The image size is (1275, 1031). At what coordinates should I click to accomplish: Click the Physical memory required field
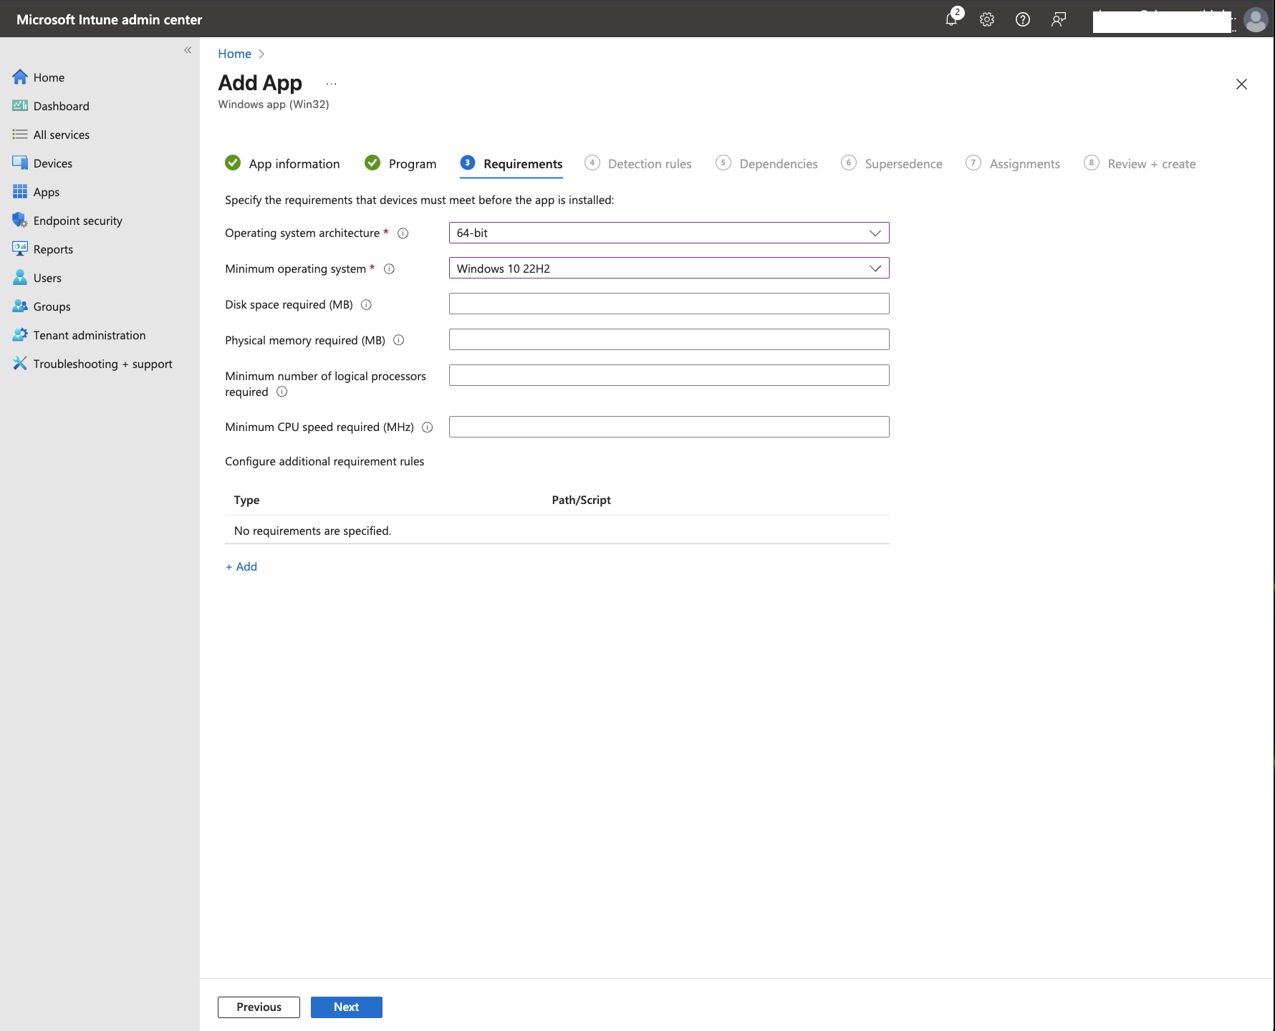coord(668,339)
